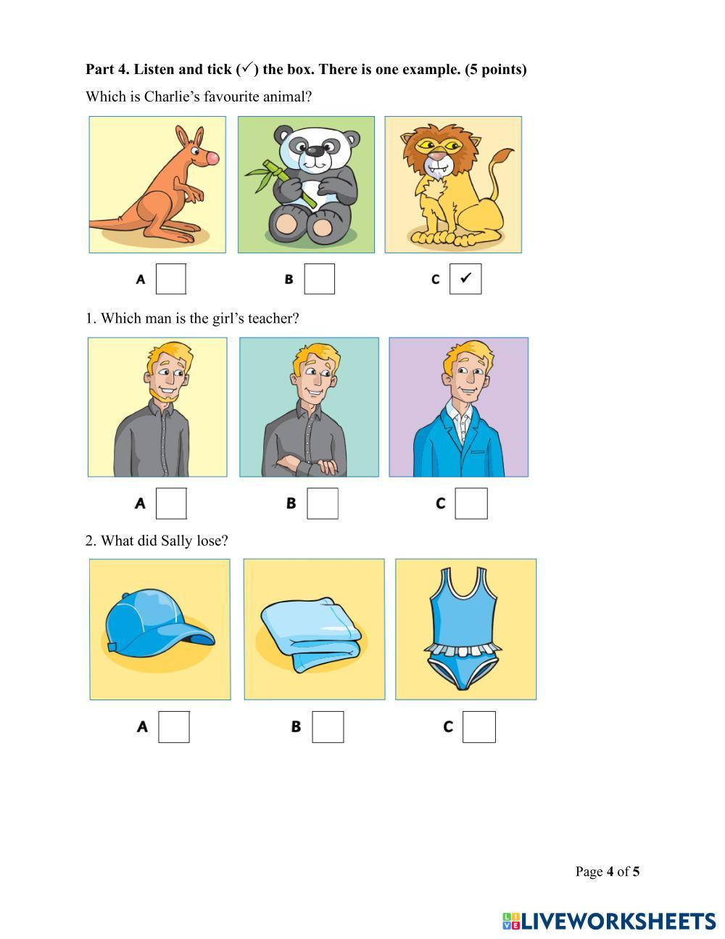Select the man with crossed arms picture
This screenshot has width=725, height=939.
point(309,407)
